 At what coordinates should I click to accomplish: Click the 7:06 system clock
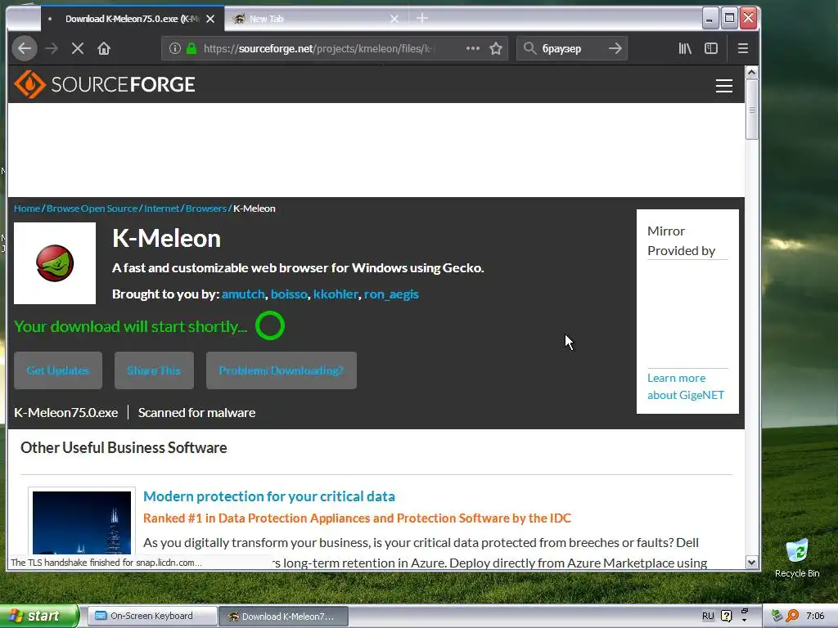click(x=815, y=617)
